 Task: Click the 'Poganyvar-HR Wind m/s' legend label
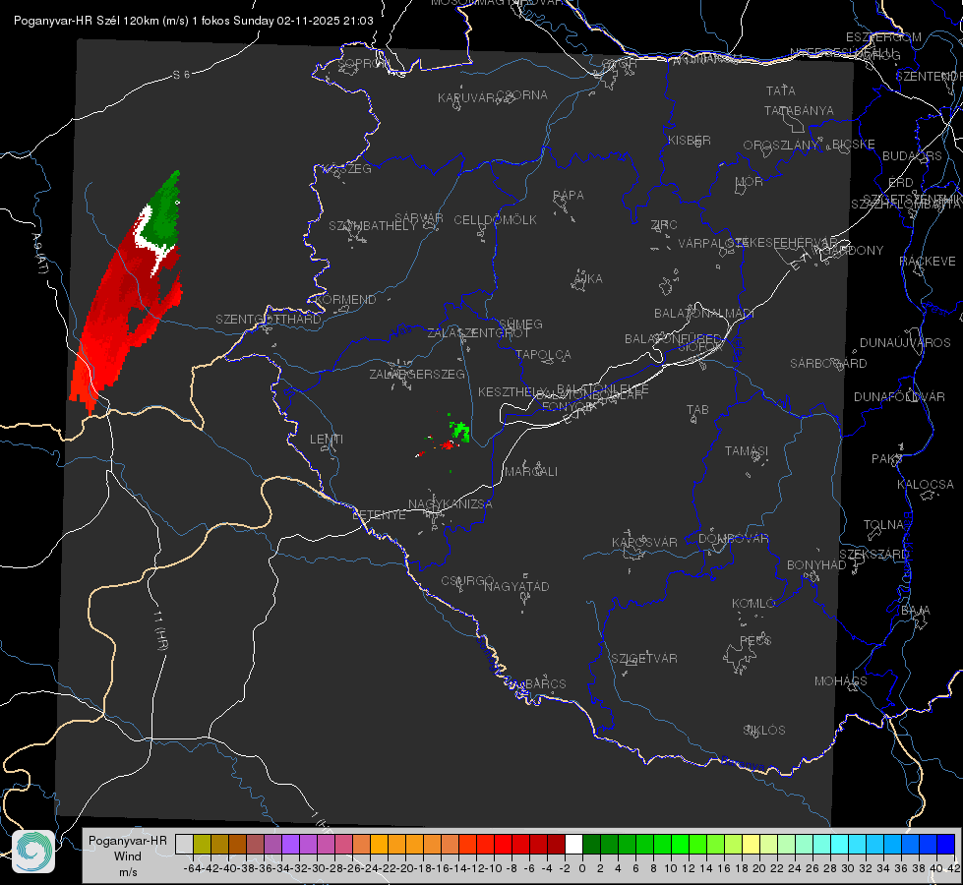[x=128, y=856]
